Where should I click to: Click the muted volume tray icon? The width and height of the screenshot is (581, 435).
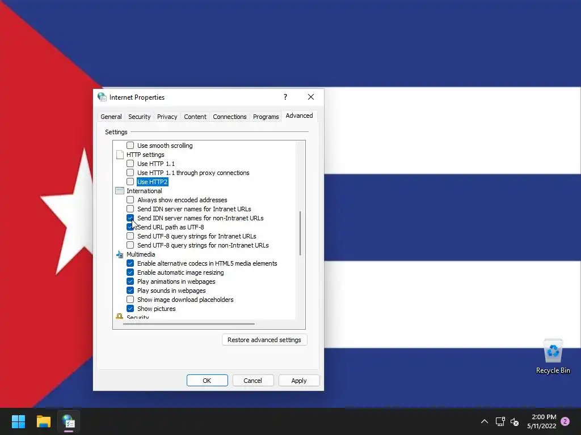[x=515, y=421]
